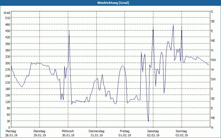Click the 360 axis tick label

point(8,50)
